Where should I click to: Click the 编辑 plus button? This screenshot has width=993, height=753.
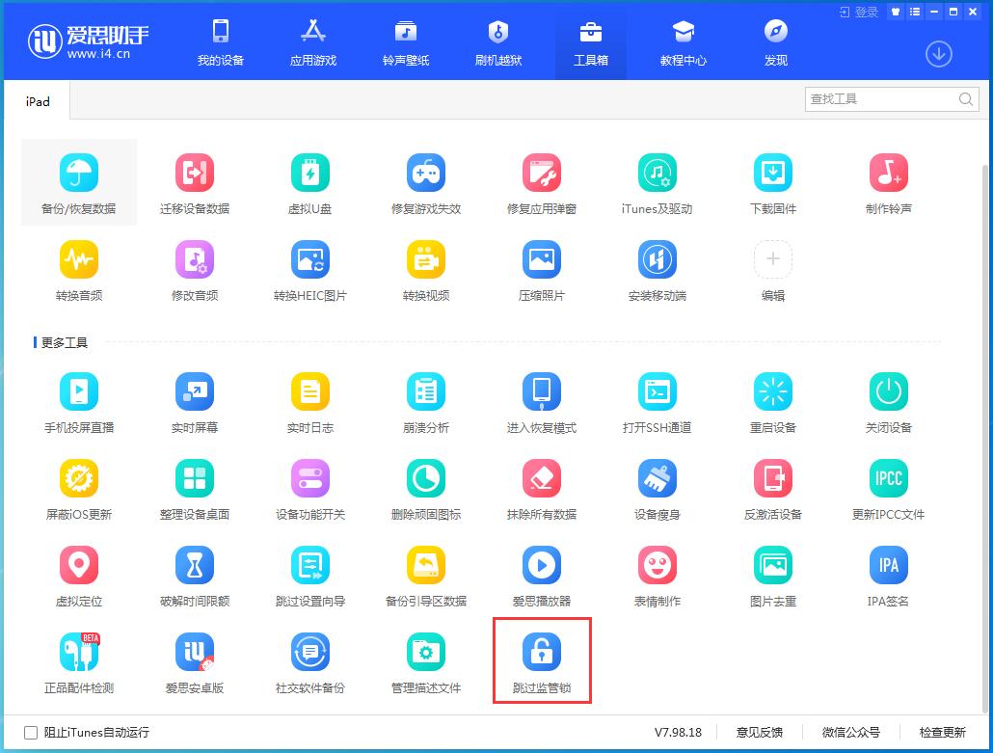[x=772, y=259]
